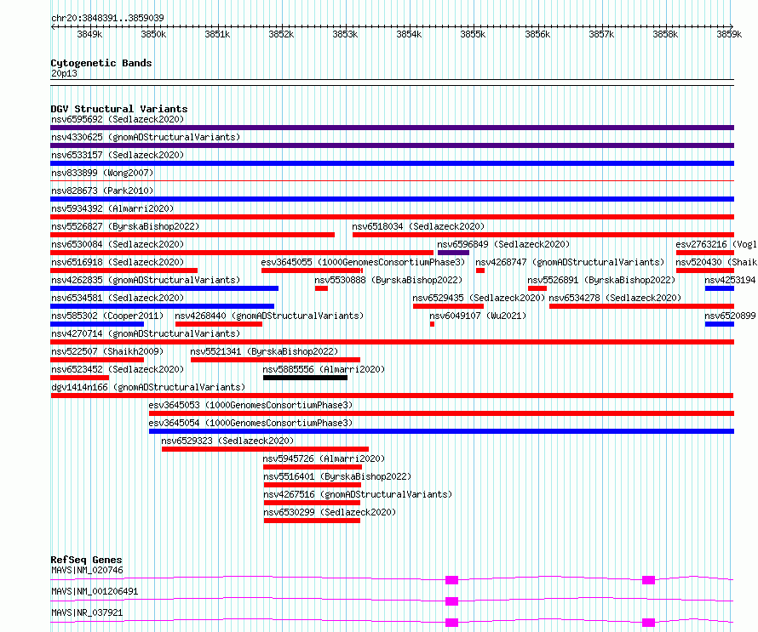Open the nsv4270714 gnomAD variant label
Screen dimensions: 758x632
tap(146, 333)
